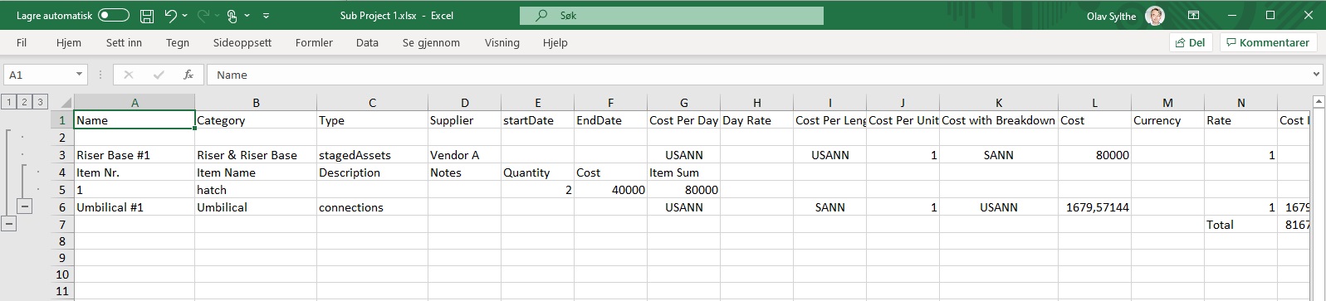Image resolution: width=1326 pixels, height=301 pixels.
Task: Select column A header
Action: (x=135, y=103)
